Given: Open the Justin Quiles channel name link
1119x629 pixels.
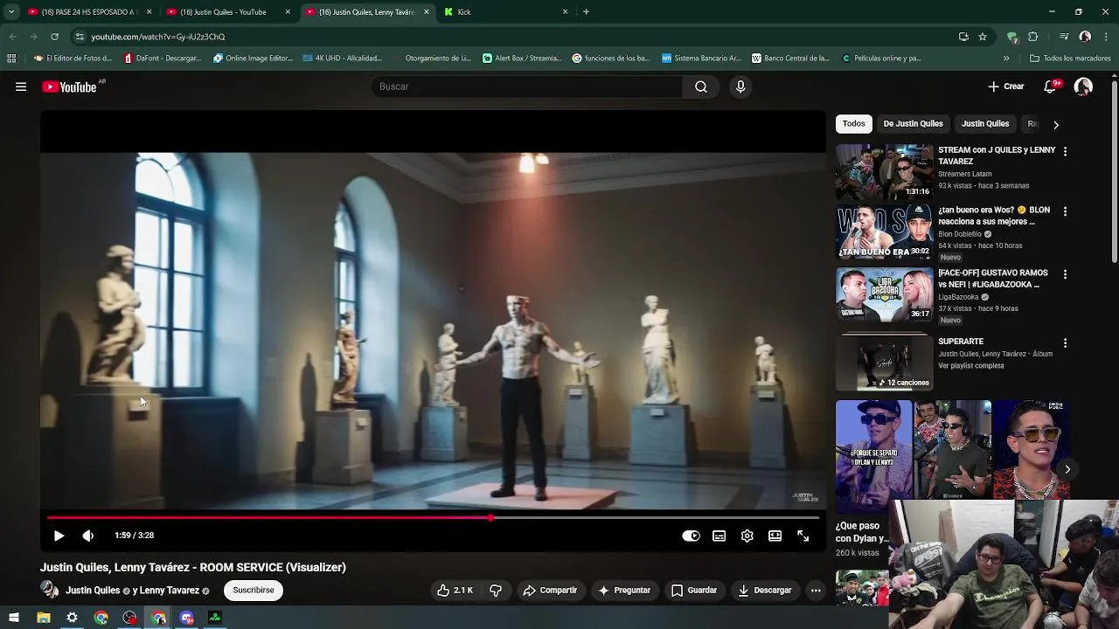Looking at the screenshot, I should point(93,591).
